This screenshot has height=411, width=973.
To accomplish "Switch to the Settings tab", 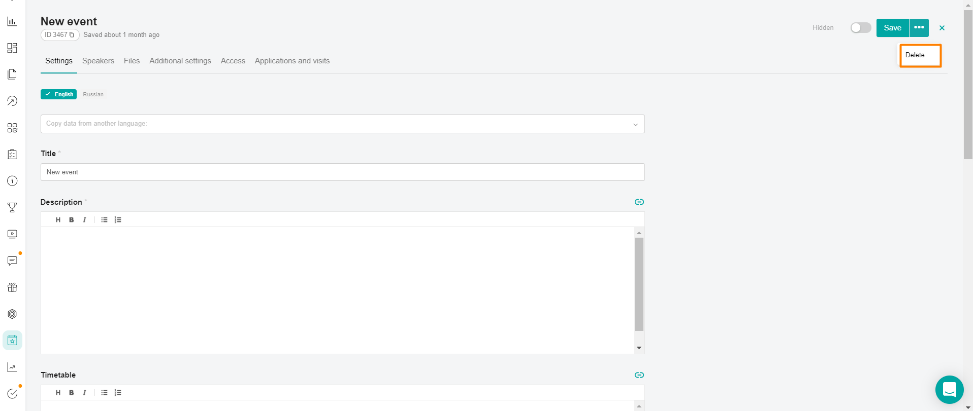I will coord(59,61).
